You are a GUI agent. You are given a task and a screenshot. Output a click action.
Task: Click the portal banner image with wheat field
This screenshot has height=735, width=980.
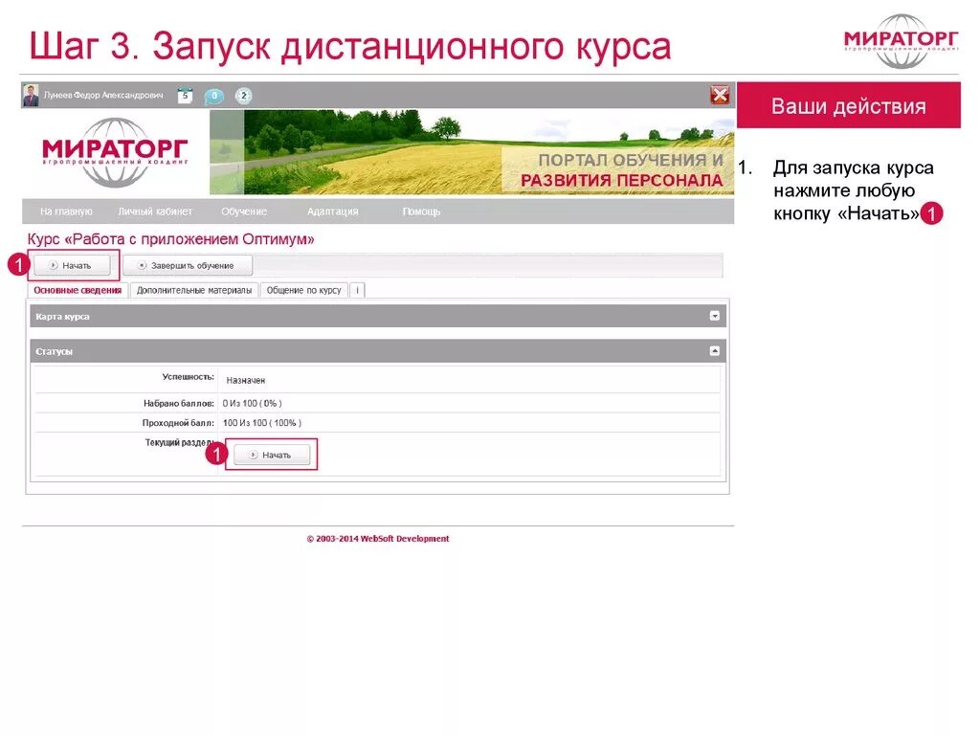pos(472,152)
